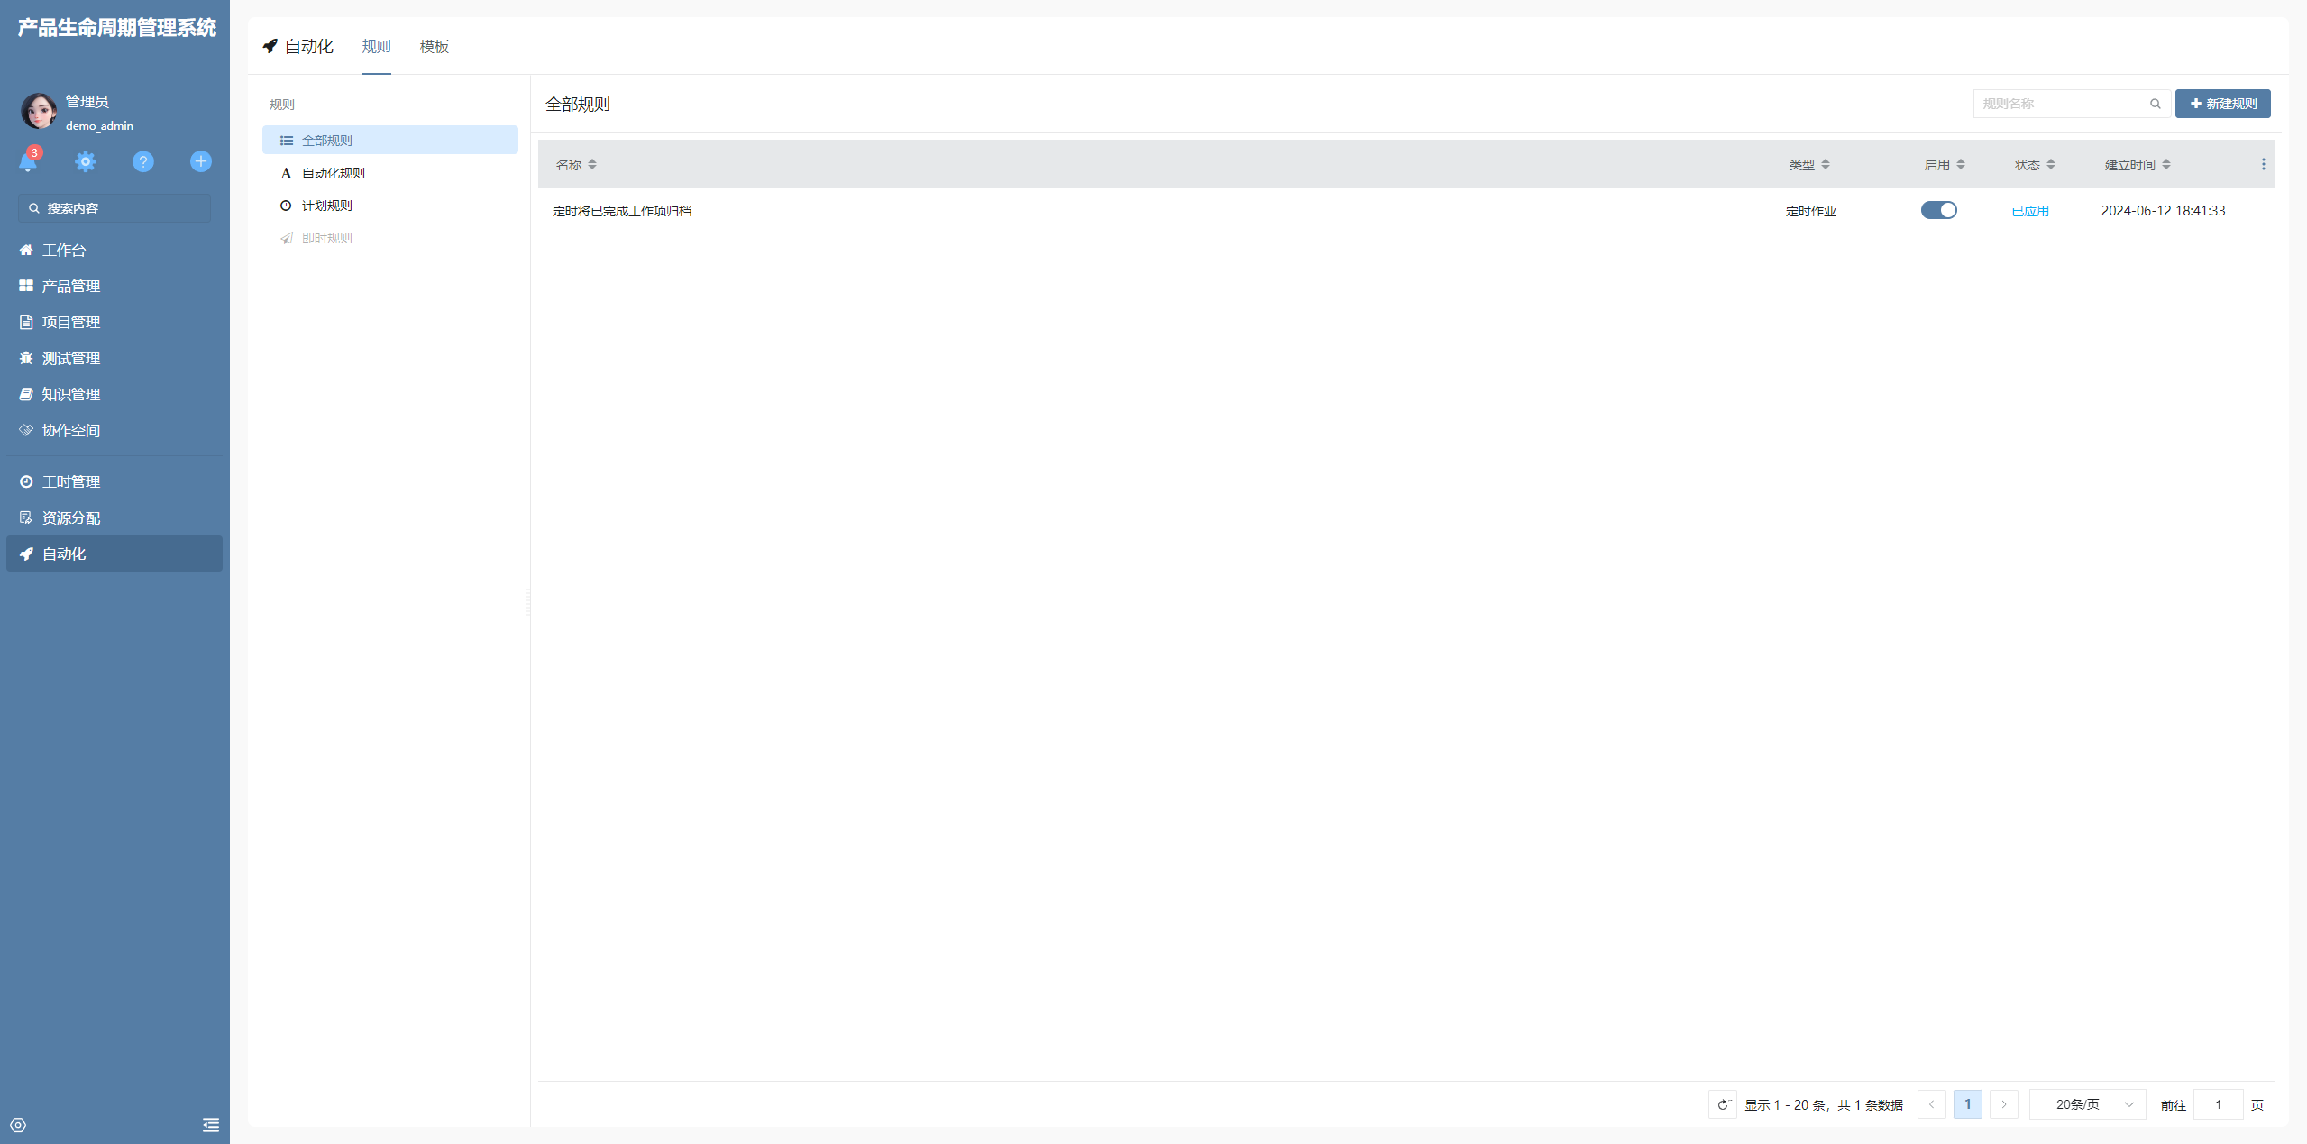Collapse the sidebar using the bottom menu icon

(x=211, y=1125)
